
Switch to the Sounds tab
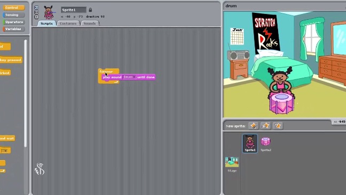[x=90, y=24]
